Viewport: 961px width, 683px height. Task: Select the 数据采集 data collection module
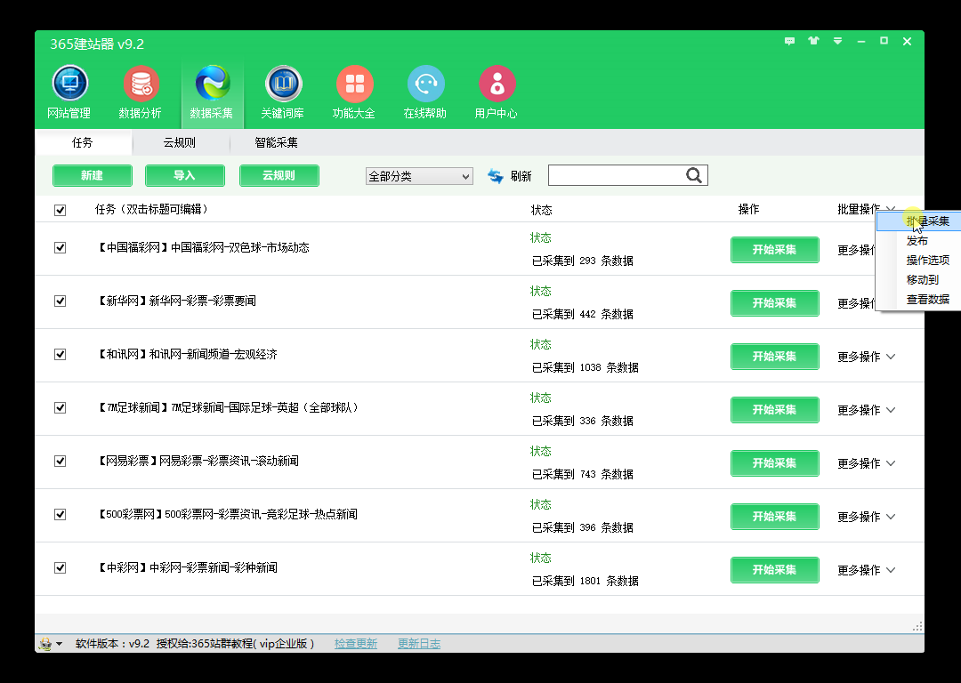click(212, 92)
